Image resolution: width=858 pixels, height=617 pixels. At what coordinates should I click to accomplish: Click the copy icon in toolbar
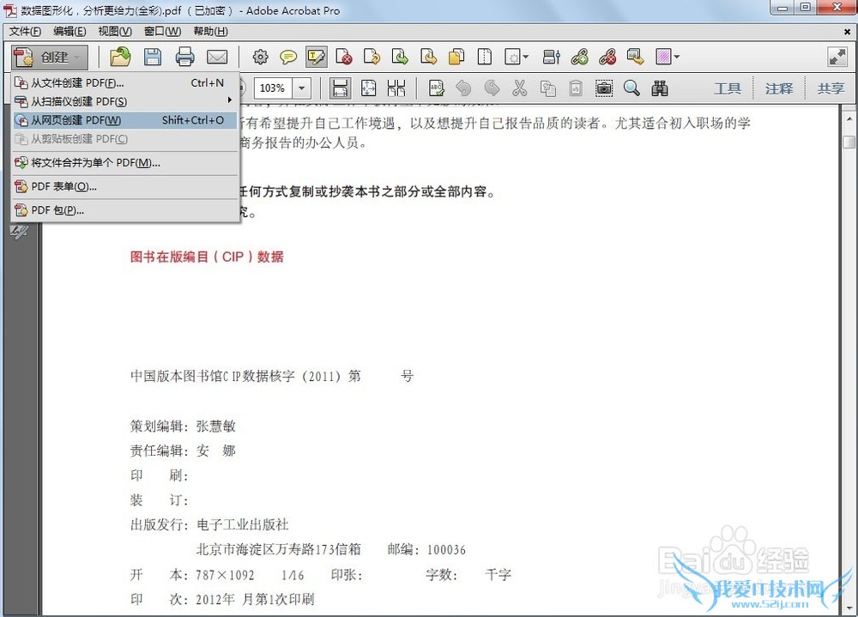[547, 88]
